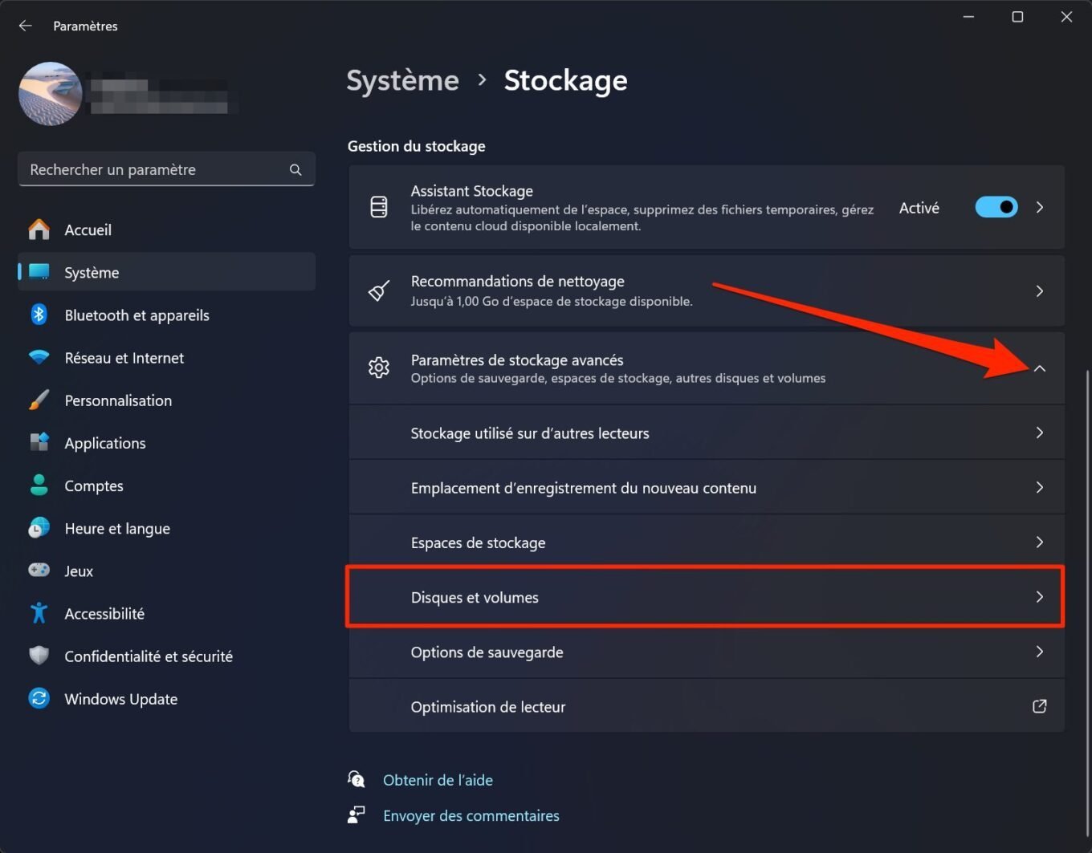
Task: Click the Recommandations de nettoyage broom icon
Action: click(x=379, y=290)
